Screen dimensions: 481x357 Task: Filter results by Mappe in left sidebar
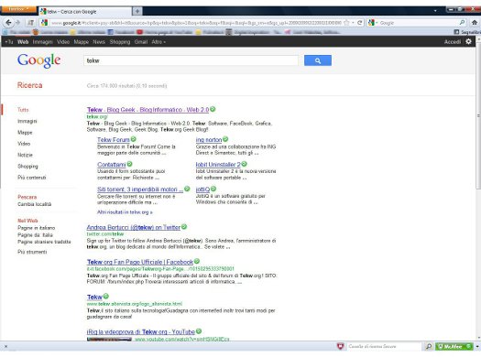(25, 133)
